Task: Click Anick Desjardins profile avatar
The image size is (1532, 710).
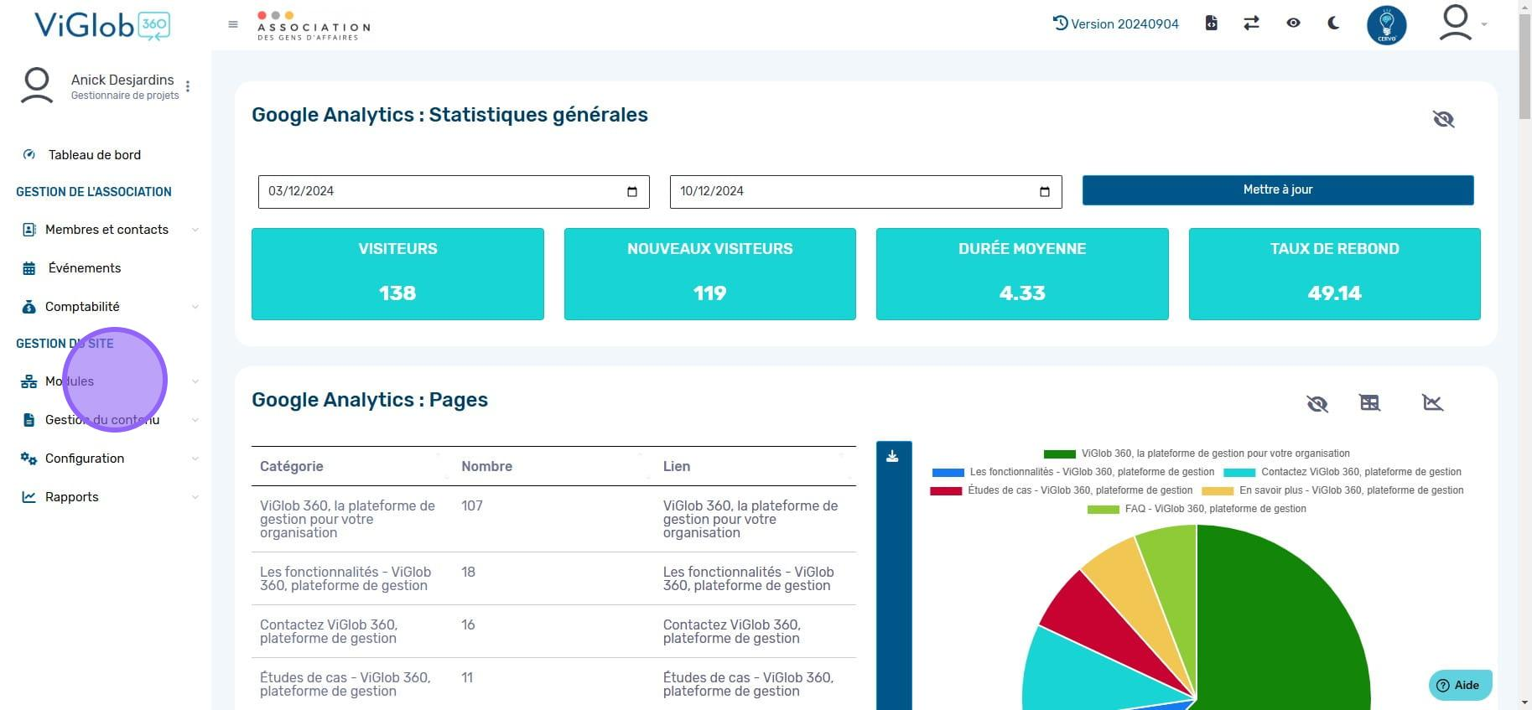Action: (37, 86)
